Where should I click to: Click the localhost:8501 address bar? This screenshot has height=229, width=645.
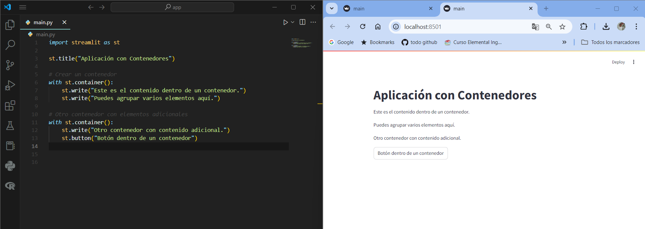[x=464, y=27]
